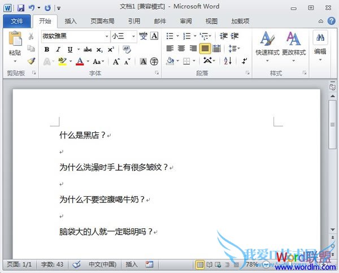The image size is (339, 273).
Task: Open the line spacing dropdown
Action: click(x=234, y=49)
